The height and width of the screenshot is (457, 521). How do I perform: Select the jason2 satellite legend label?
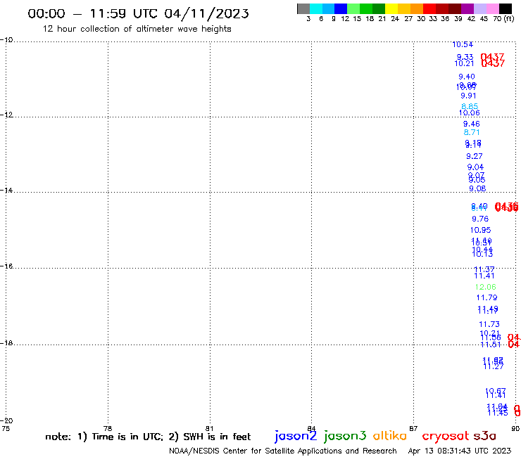(x=296, y=436)
